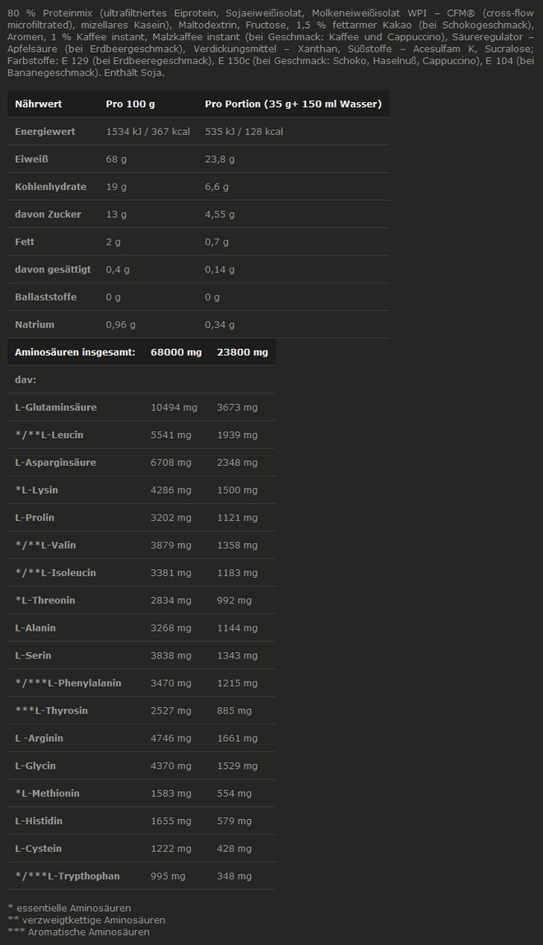The image size is (543, 945).
Task: Select the 'Energiewert' row label
Action: (x=45, y=132)
